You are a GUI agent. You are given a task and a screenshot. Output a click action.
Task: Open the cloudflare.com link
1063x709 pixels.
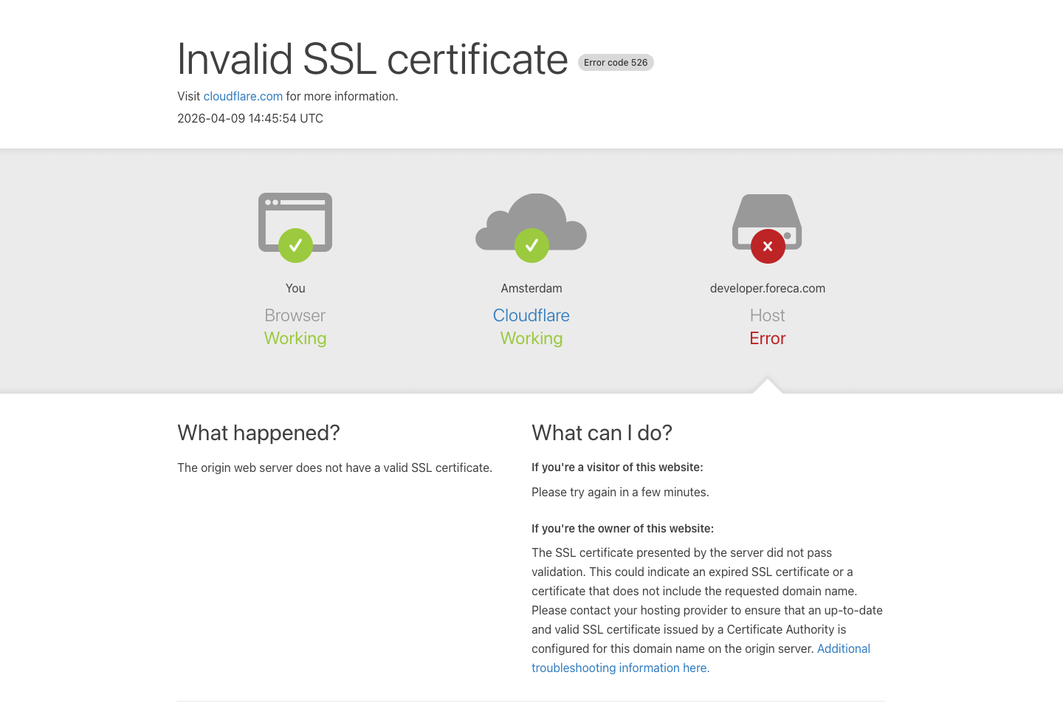(x=243, y=96)
